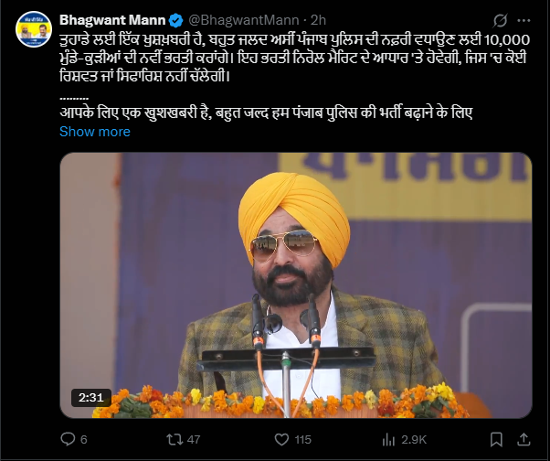Image resolution: width=550 pixels, height=461 pixels.
Task: Click the Punjabi tweet text body
Action: tap(294, 58)
